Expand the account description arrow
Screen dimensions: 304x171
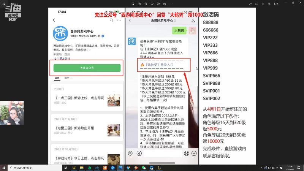(x=90, y=50)
